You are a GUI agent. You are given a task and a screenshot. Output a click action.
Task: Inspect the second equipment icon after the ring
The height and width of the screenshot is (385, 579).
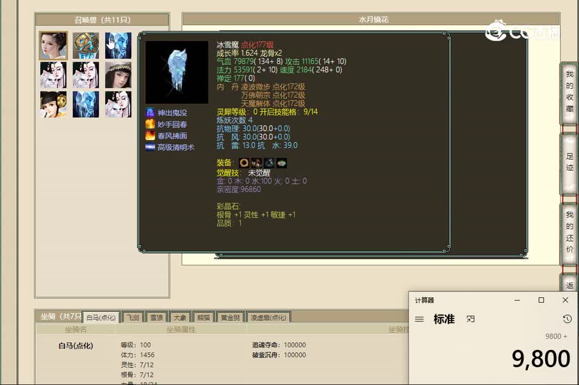click(x=256, y=163)
